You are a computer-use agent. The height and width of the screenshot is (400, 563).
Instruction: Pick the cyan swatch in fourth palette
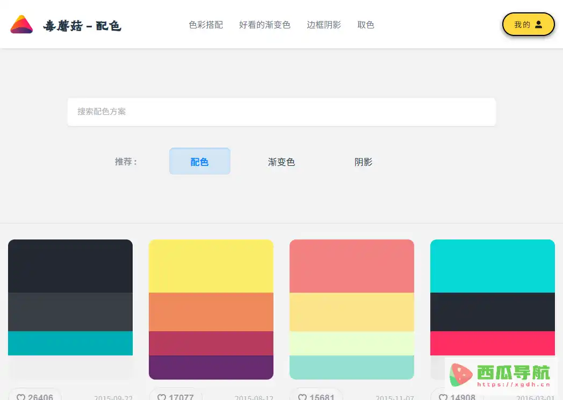click(x=493, y=266)
